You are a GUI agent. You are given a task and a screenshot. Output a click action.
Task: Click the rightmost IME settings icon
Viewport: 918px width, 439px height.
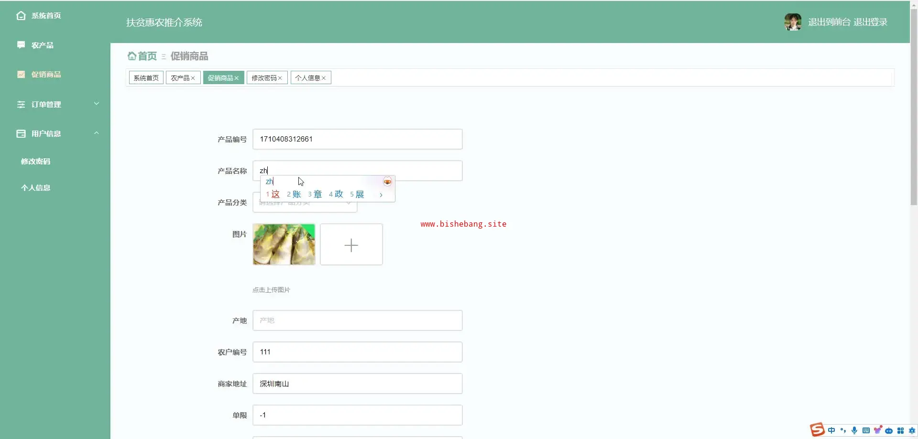point(911,430)
